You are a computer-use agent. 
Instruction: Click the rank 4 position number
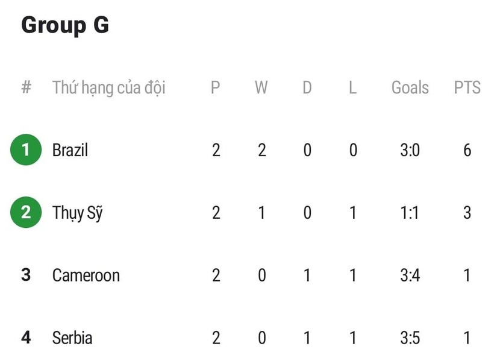click(26, 337)
